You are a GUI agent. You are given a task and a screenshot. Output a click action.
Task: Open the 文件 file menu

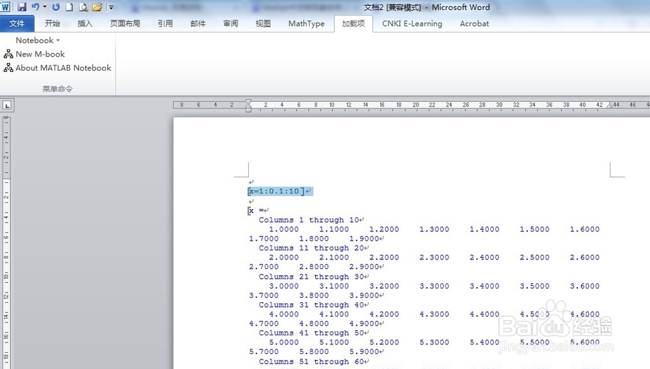pyautogui.click(x=17, y=23)
